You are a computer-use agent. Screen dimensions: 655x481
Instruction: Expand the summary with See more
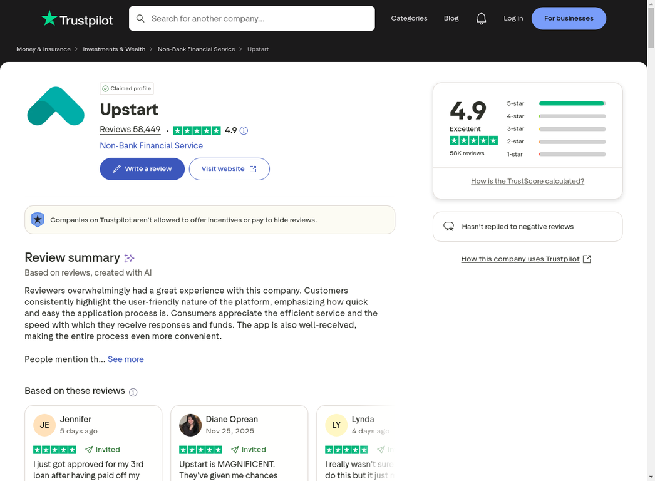(x=125, y=359)
